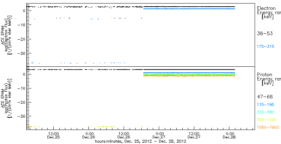Click the solid black proton flux line
This screenshot has height=144, width=281.
click(x=189, y=70)
